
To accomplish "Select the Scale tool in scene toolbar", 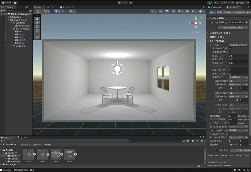I will (37, 30).
